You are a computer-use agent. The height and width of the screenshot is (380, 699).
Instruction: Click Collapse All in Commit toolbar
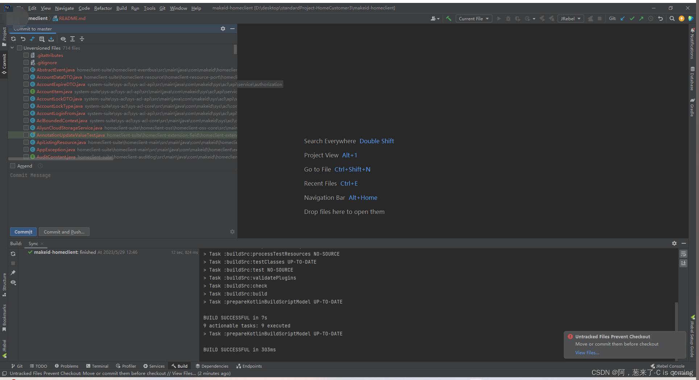pyautogui.click(x=82, y=39)
